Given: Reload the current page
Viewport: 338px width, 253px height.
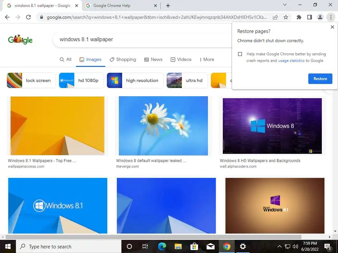Looking at the screenshot, I should coord(28,17).
